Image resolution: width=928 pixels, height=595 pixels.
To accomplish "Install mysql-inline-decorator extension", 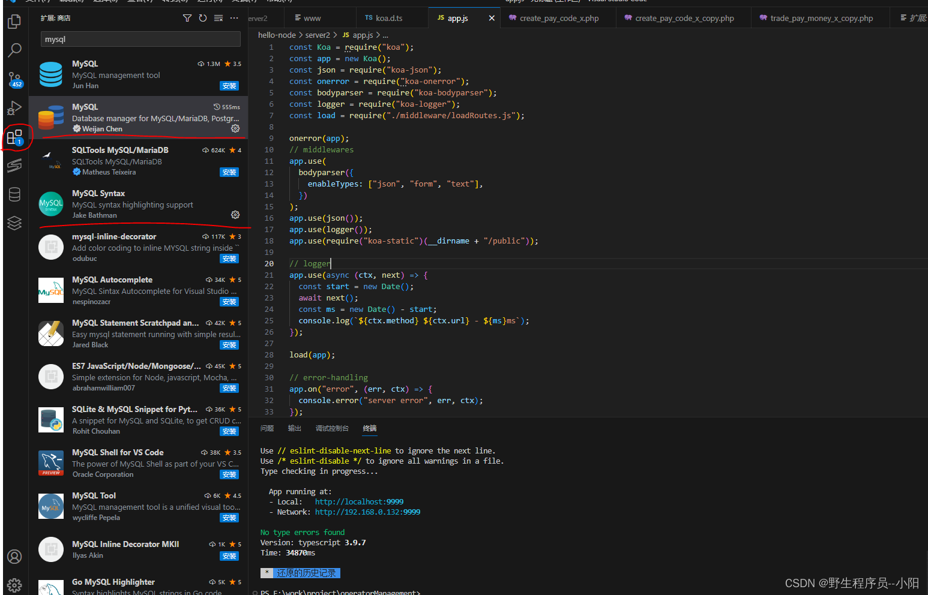I will pos(229,259).
